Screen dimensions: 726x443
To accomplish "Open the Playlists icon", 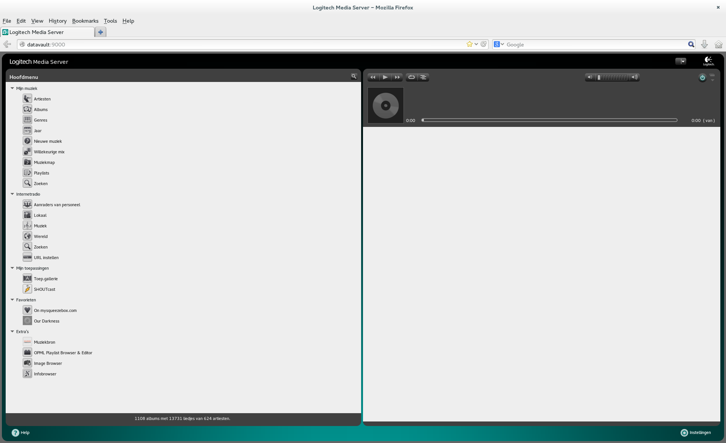I will point(27,173).
